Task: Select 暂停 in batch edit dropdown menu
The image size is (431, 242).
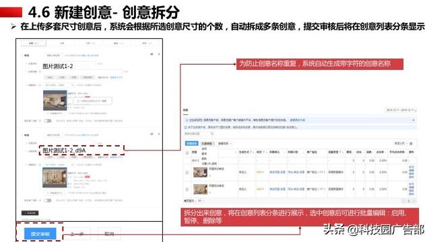Action: [x=204, y=154]
